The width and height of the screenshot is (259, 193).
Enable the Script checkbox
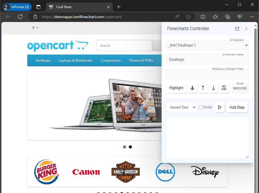tap(201, 107)
